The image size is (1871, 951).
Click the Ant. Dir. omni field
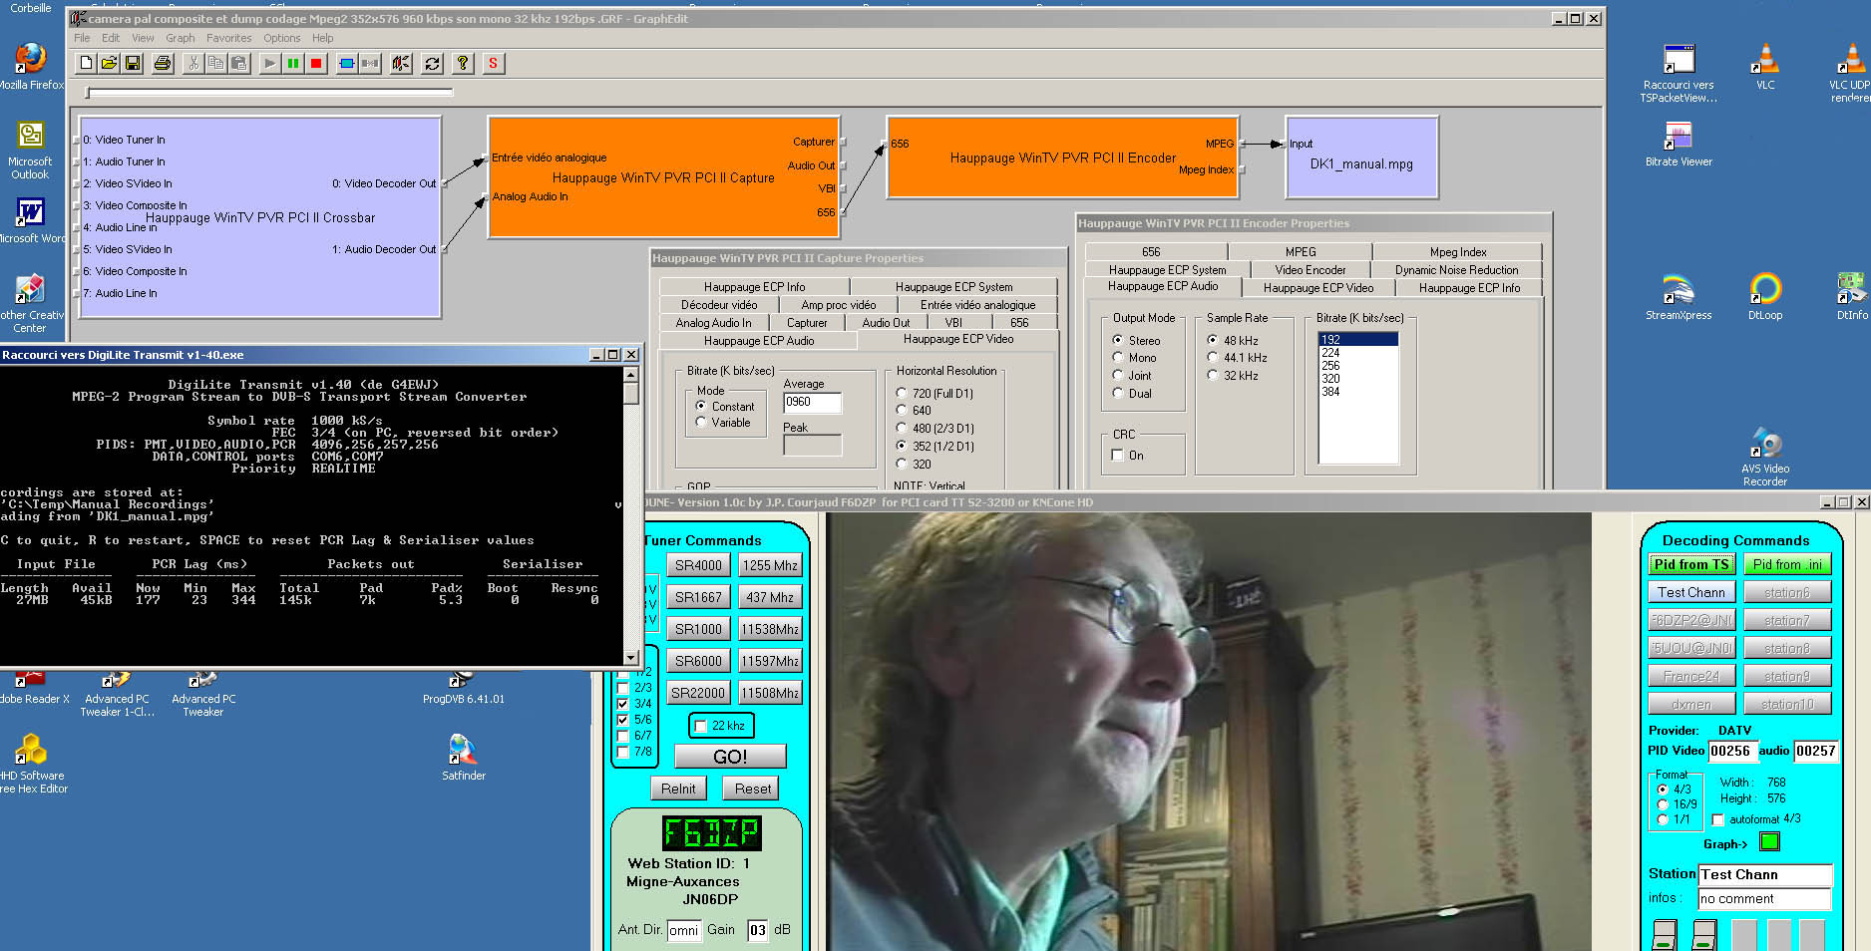tap(683, 930)
